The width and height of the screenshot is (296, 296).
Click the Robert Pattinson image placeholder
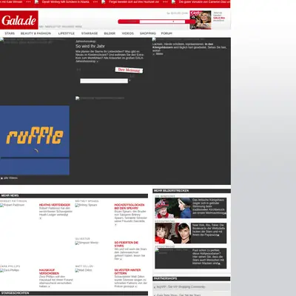coord(13,205)
